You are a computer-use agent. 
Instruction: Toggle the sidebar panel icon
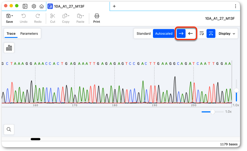tap(25, 6)
